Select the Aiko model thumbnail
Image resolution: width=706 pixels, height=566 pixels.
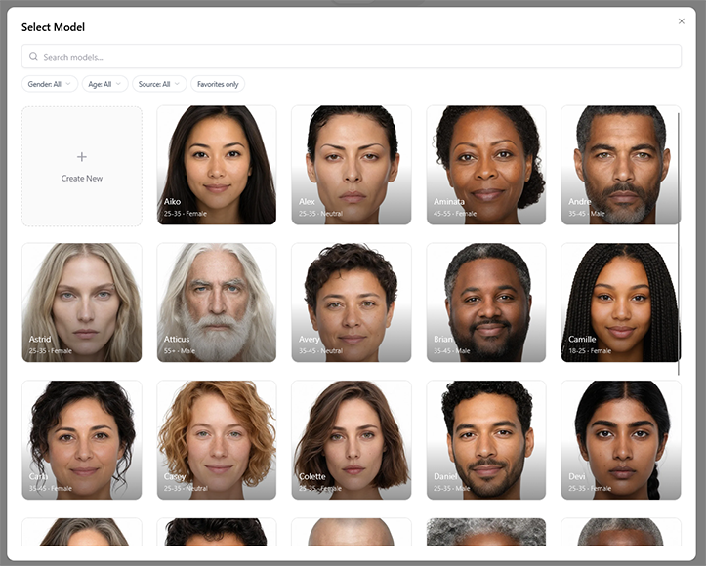(x=217, y=165)
